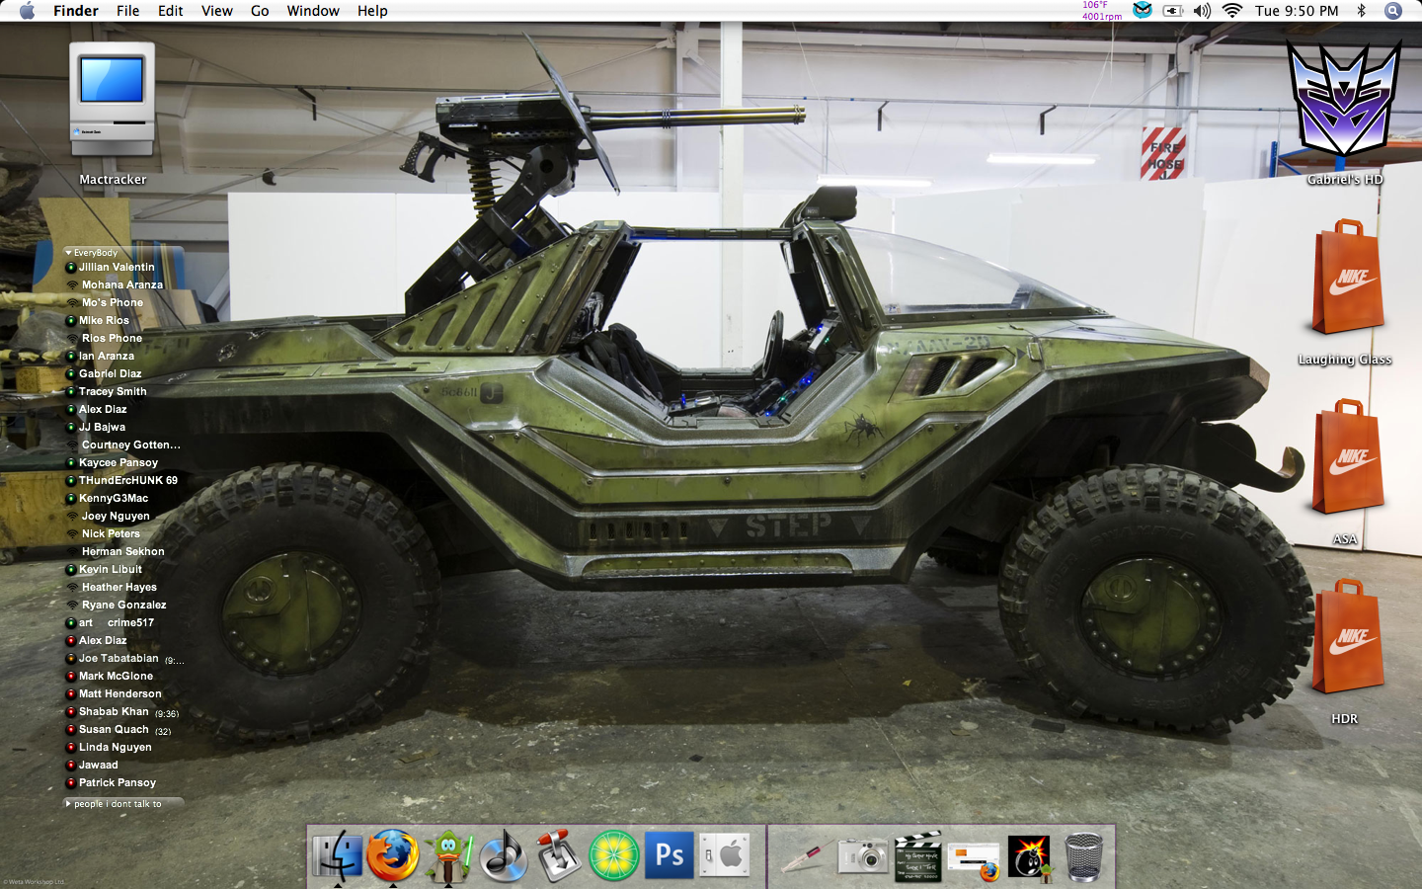Select contact KennyG3Mac

114,498
